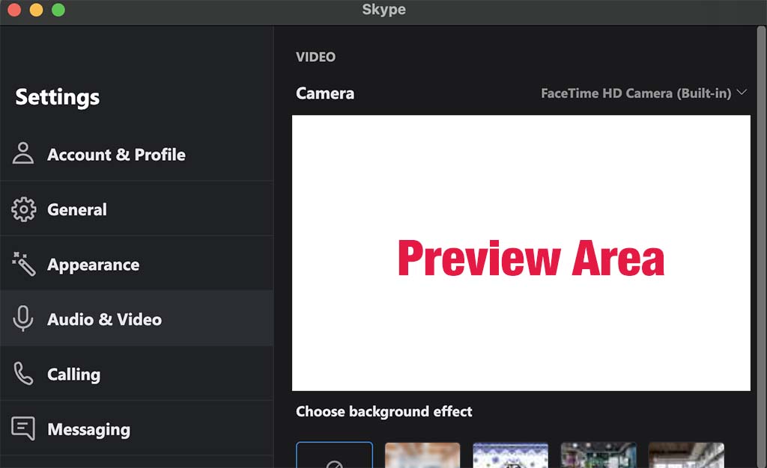
Task: Click the "VIDEO" section heading
Action: click(315, 57)
